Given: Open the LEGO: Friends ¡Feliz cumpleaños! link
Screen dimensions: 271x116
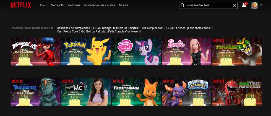Looking at the screenshot, I should [188, 28].
